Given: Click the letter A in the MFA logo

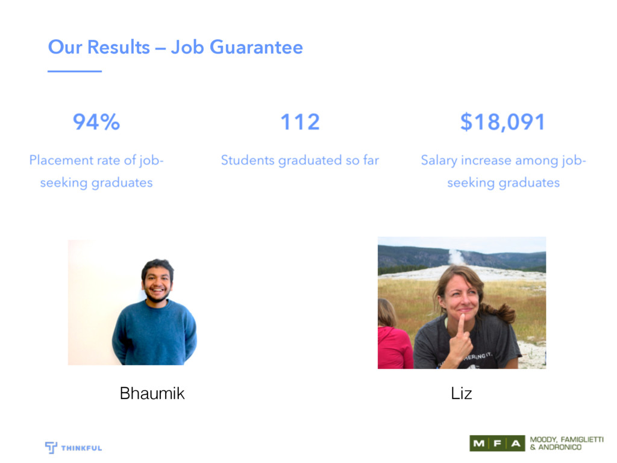Looking at the screenshot, I should [x=516, y=444].
